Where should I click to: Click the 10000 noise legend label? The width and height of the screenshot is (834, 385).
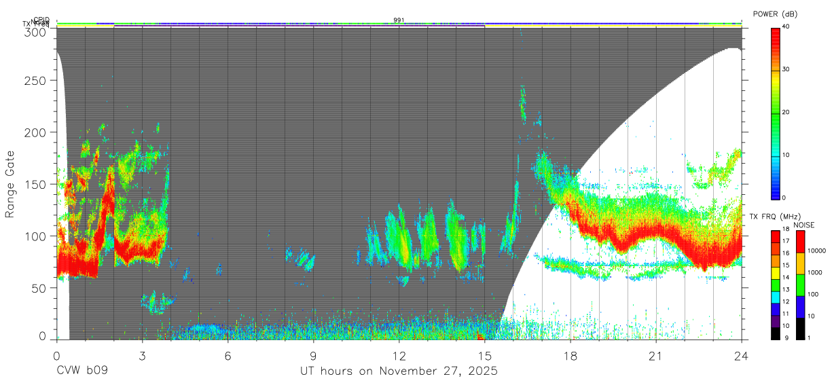click(816, 251)
